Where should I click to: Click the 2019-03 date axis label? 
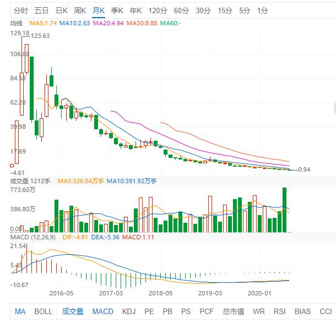(210, 293)
